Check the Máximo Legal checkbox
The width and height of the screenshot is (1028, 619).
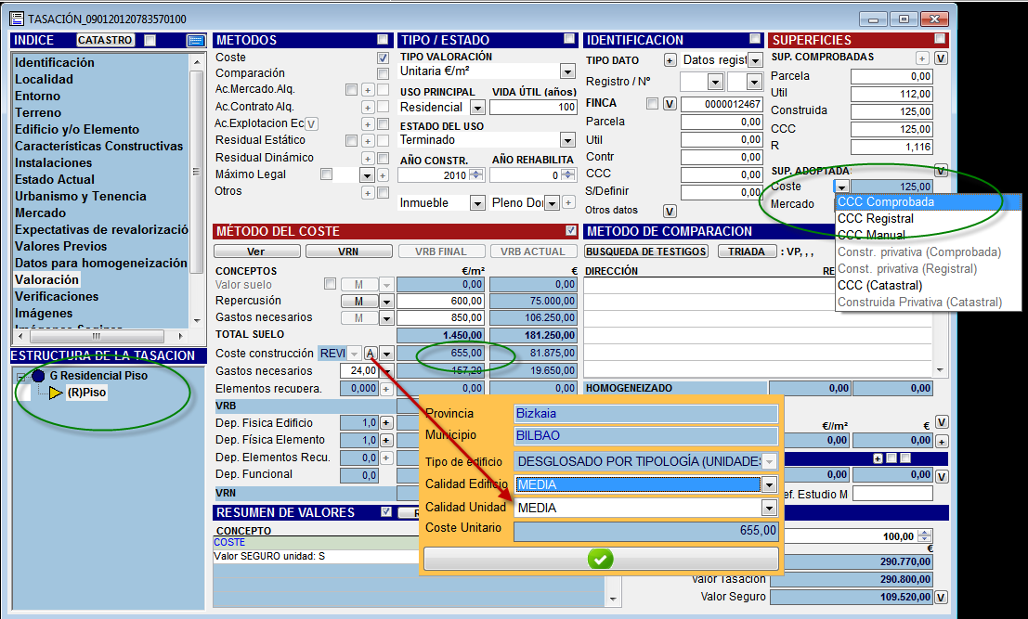(x=326, y=174)
